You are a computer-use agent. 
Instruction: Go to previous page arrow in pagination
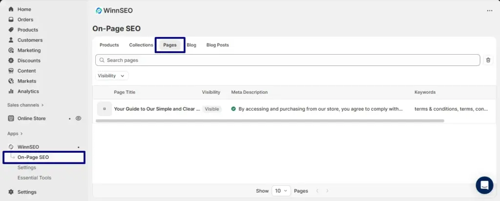point(317,191)
